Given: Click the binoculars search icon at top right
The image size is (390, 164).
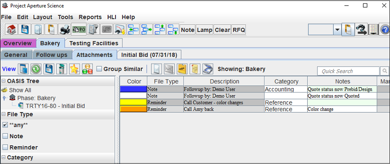Looking at the screenshot, I should click(361, 30).
